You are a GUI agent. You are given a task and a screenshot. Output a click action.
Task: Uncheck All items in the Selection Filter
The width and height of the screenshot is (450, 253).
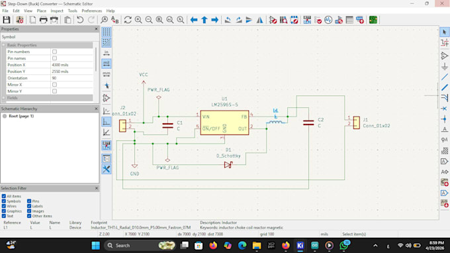(x=4, y=196)
